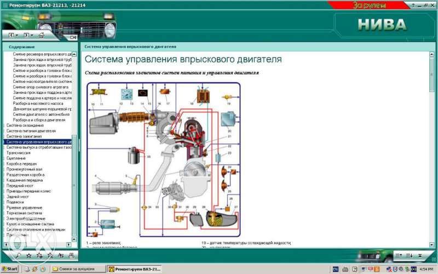
Task: Click article pane scroll-up arrow
Action: click(431, 54)
